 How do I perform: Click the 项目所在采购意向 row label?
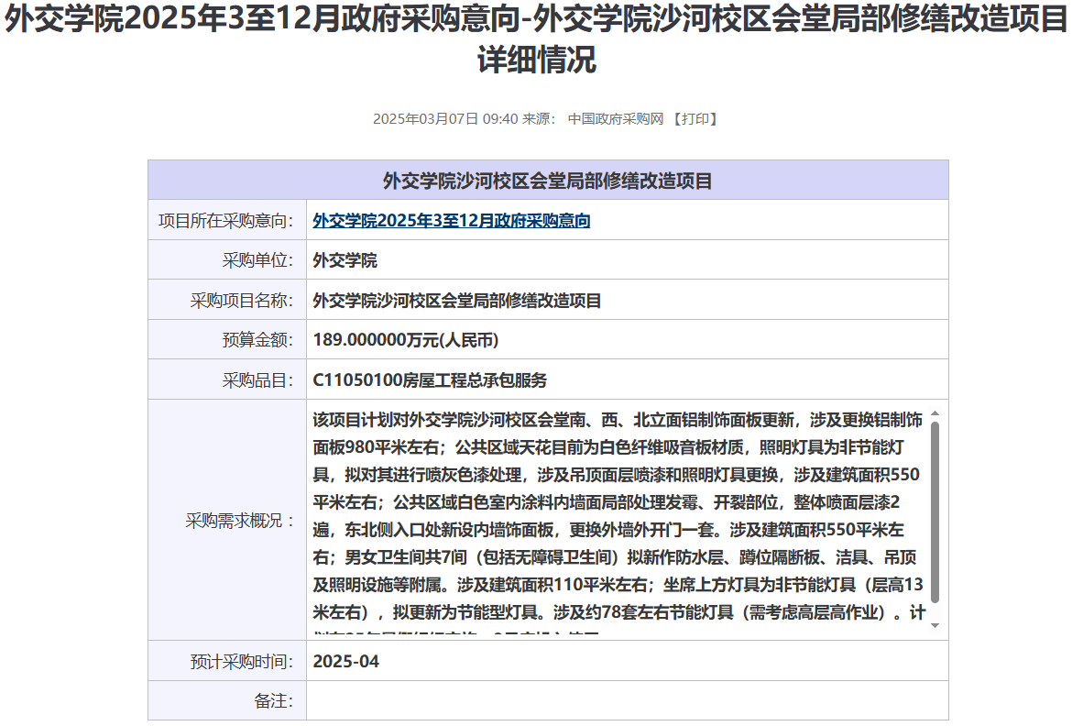(225, 221)
